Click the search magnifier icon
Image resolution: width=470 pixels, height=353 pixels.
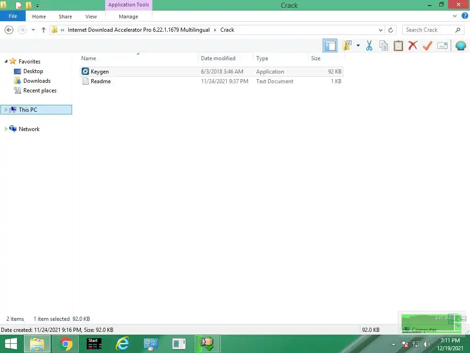click(x=458, y=30)
